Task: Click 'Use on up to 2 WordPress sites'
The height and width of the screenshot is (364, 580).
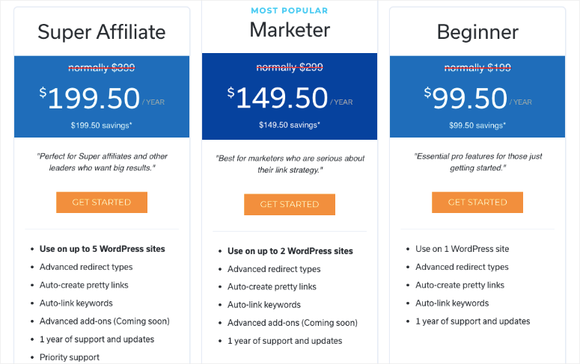Action: tap(290, 251)
